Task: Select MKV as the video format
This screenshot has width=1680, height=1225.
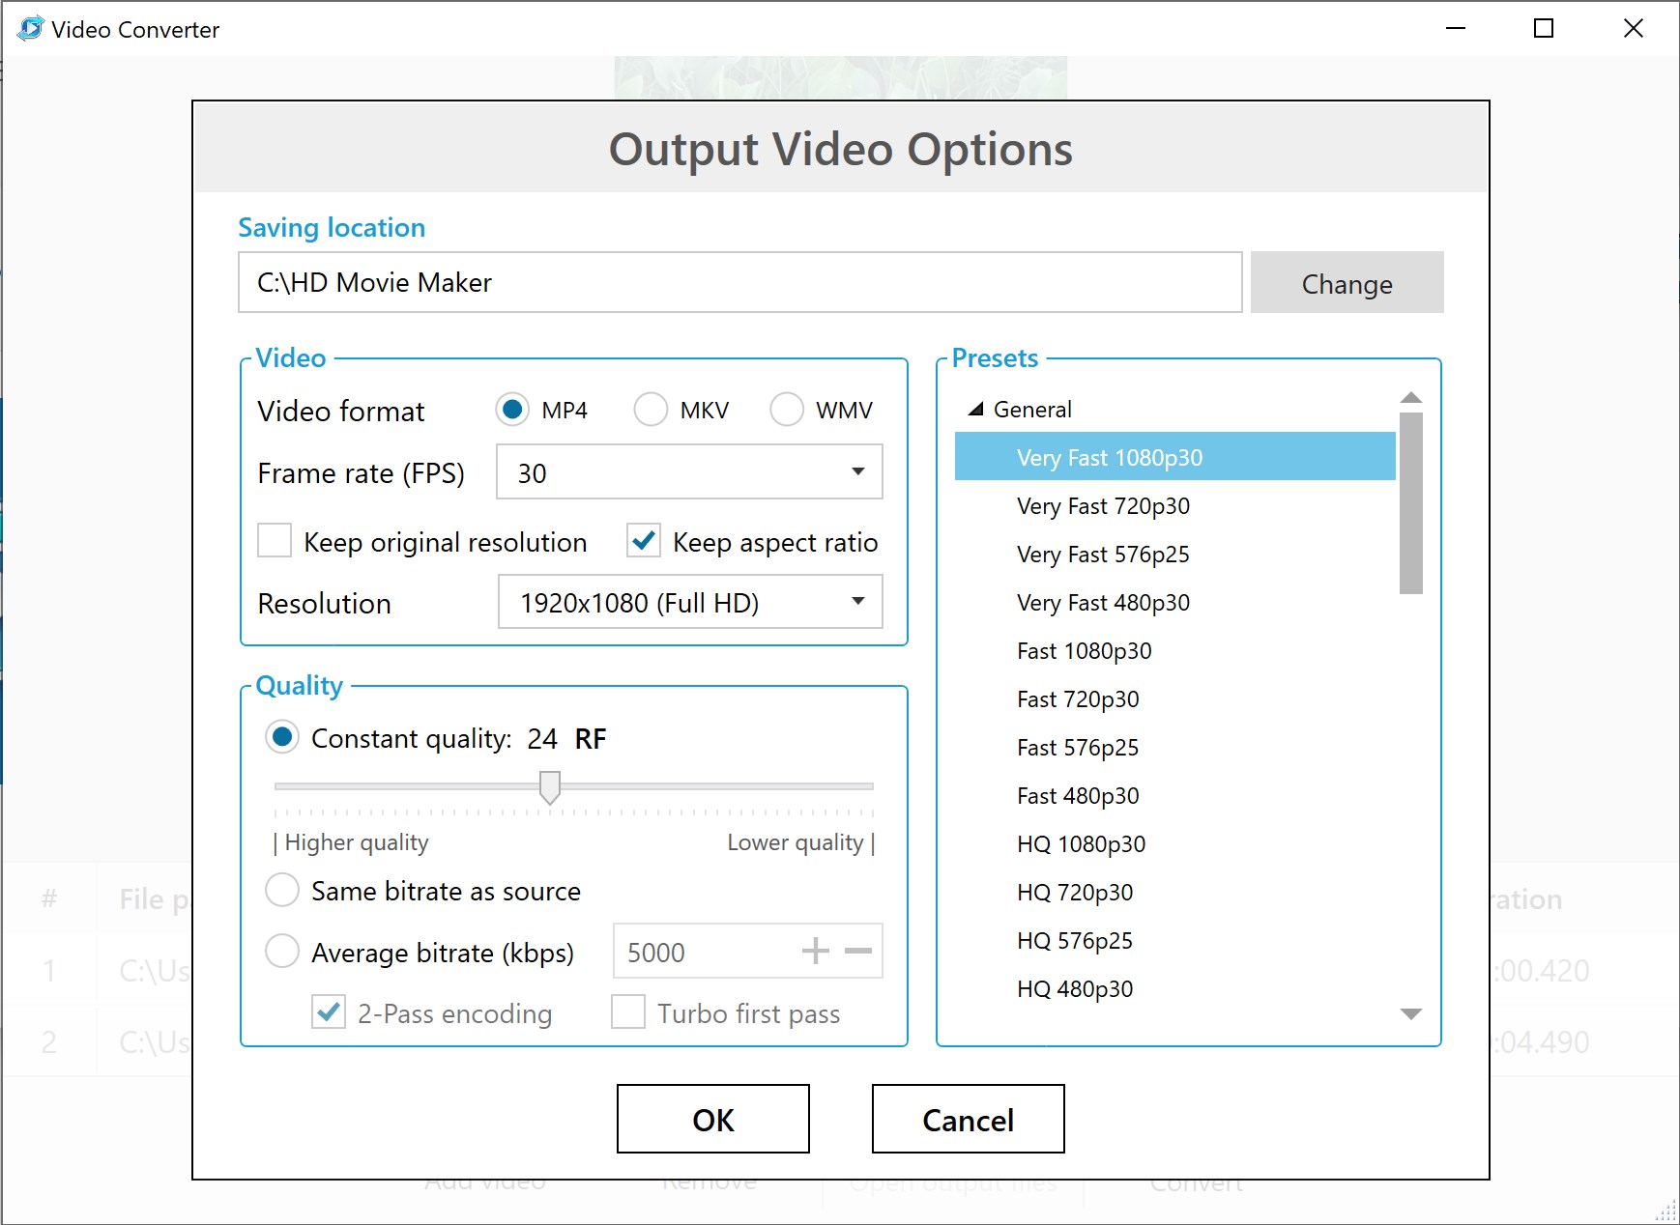Action: (x=651, y=410)
